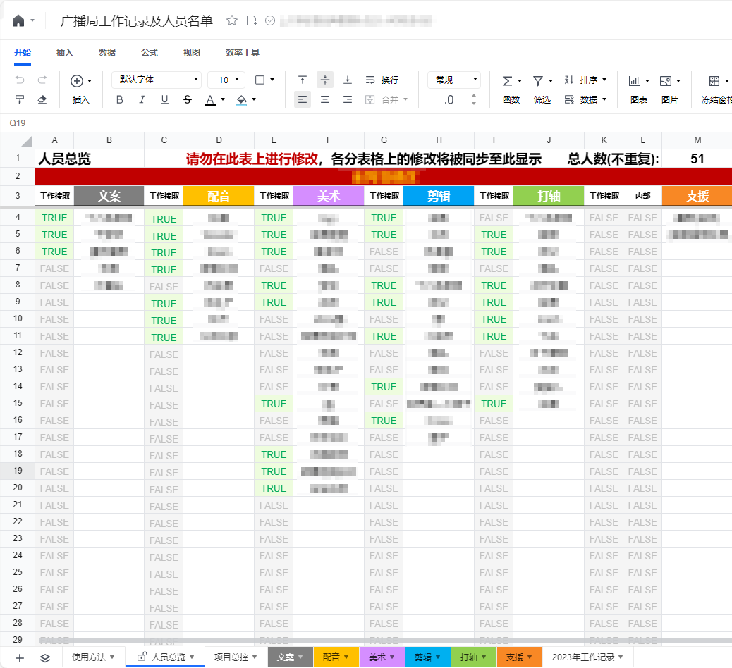Toggle strikethrough formatting
The image size is (732, 668).
tap(187, 99)
